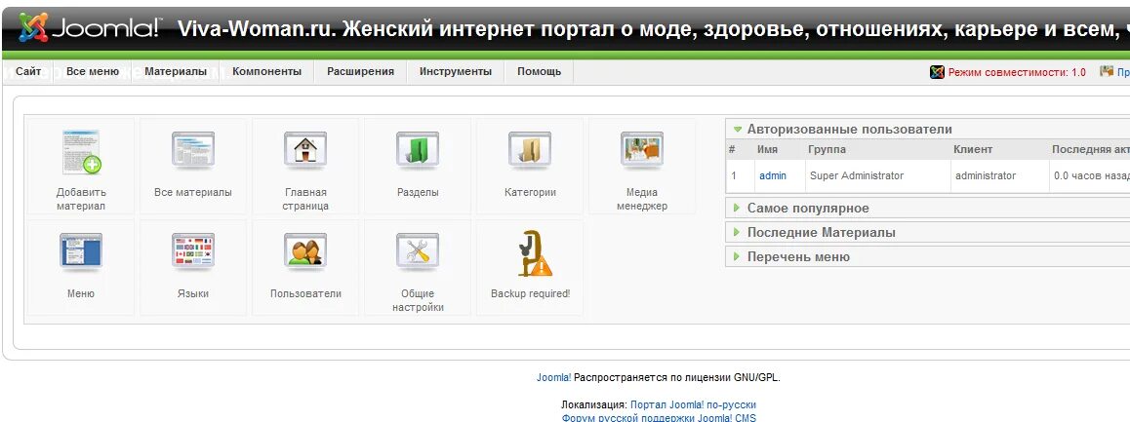
Task: Open the Компоненты menu
Action: tap(266, 71)
